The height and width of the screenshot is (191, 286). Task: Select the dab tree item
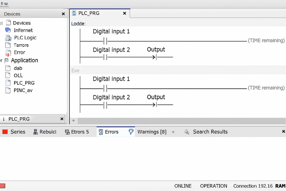(x=18, y=68)
